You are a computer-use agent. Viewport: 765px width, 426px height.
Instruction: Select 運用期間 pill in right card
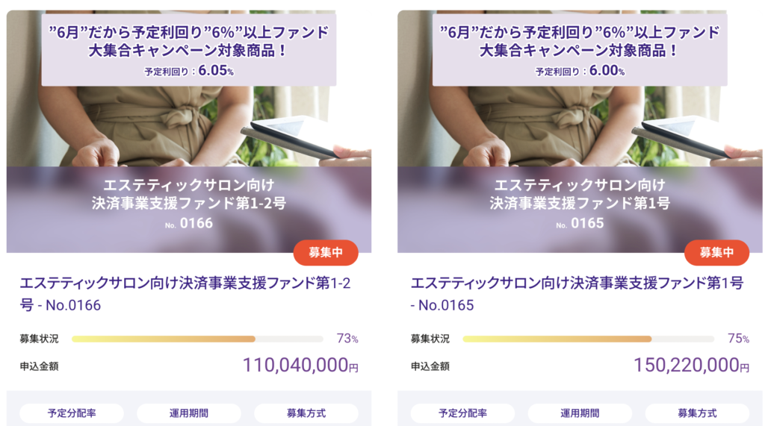(x=580, y=413)
